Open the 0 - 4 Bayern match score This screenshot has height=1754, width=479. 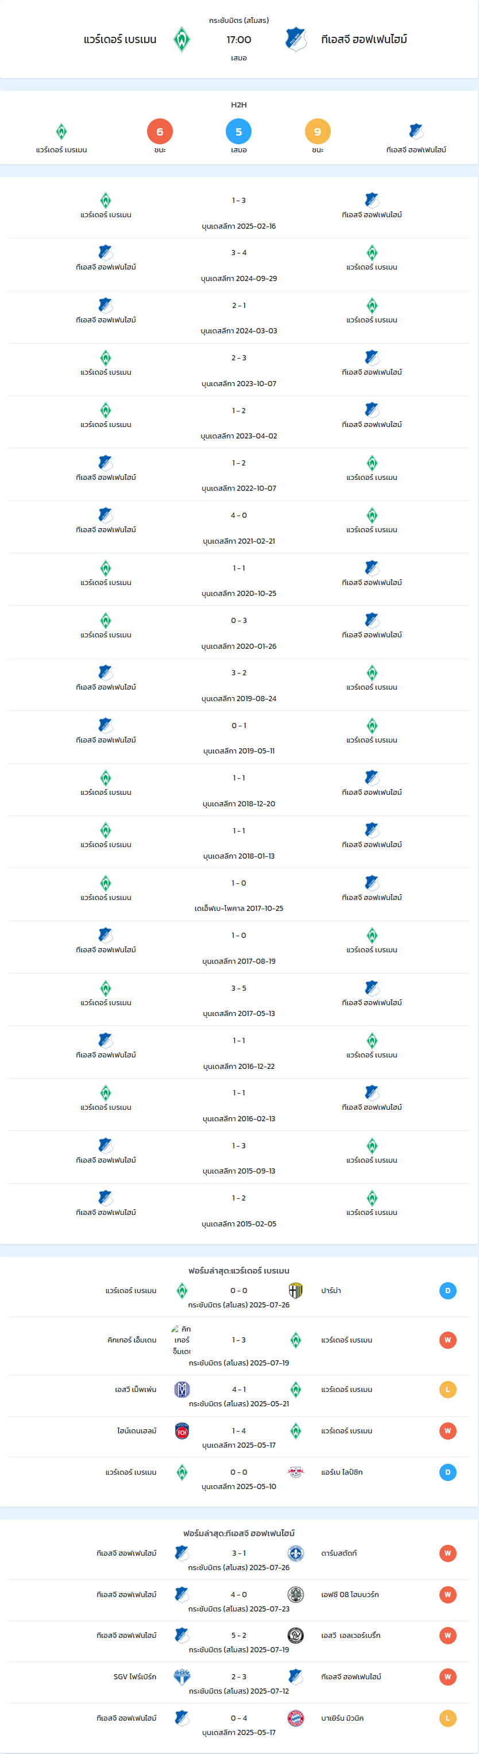239,1718
